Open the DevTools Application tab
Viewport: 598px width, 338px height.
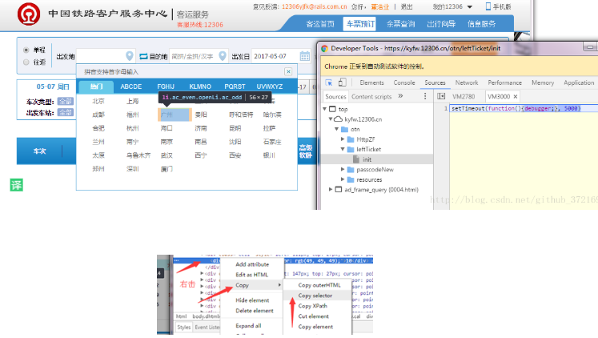[x=579, y=82]
